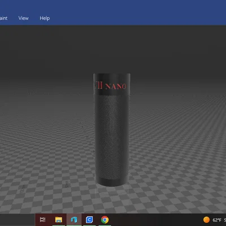Open the weather widget sun icon
The width and height of the screenshot is (226, 226).
pyautogui.click(x=206, y=220)
